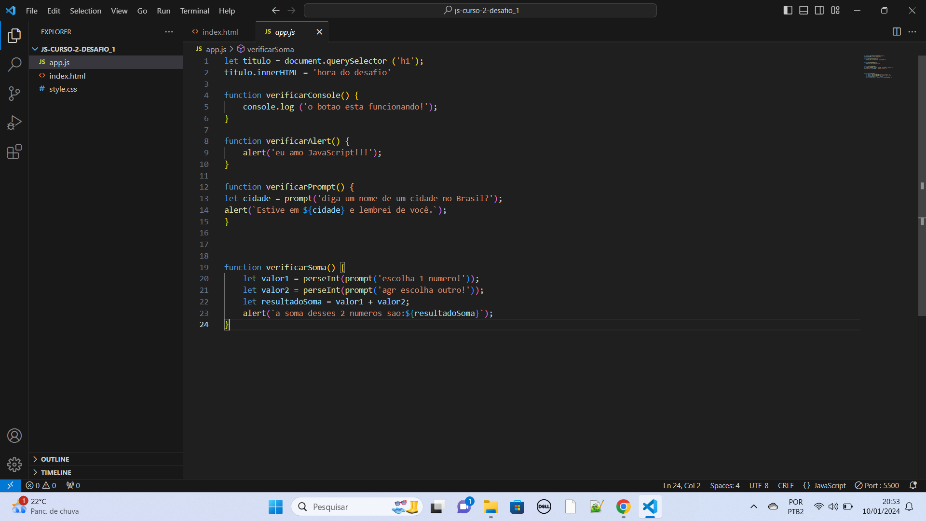Open File Explorer from taskbar
This screenshot has width=926, height=521.
(x=490, y=507)
